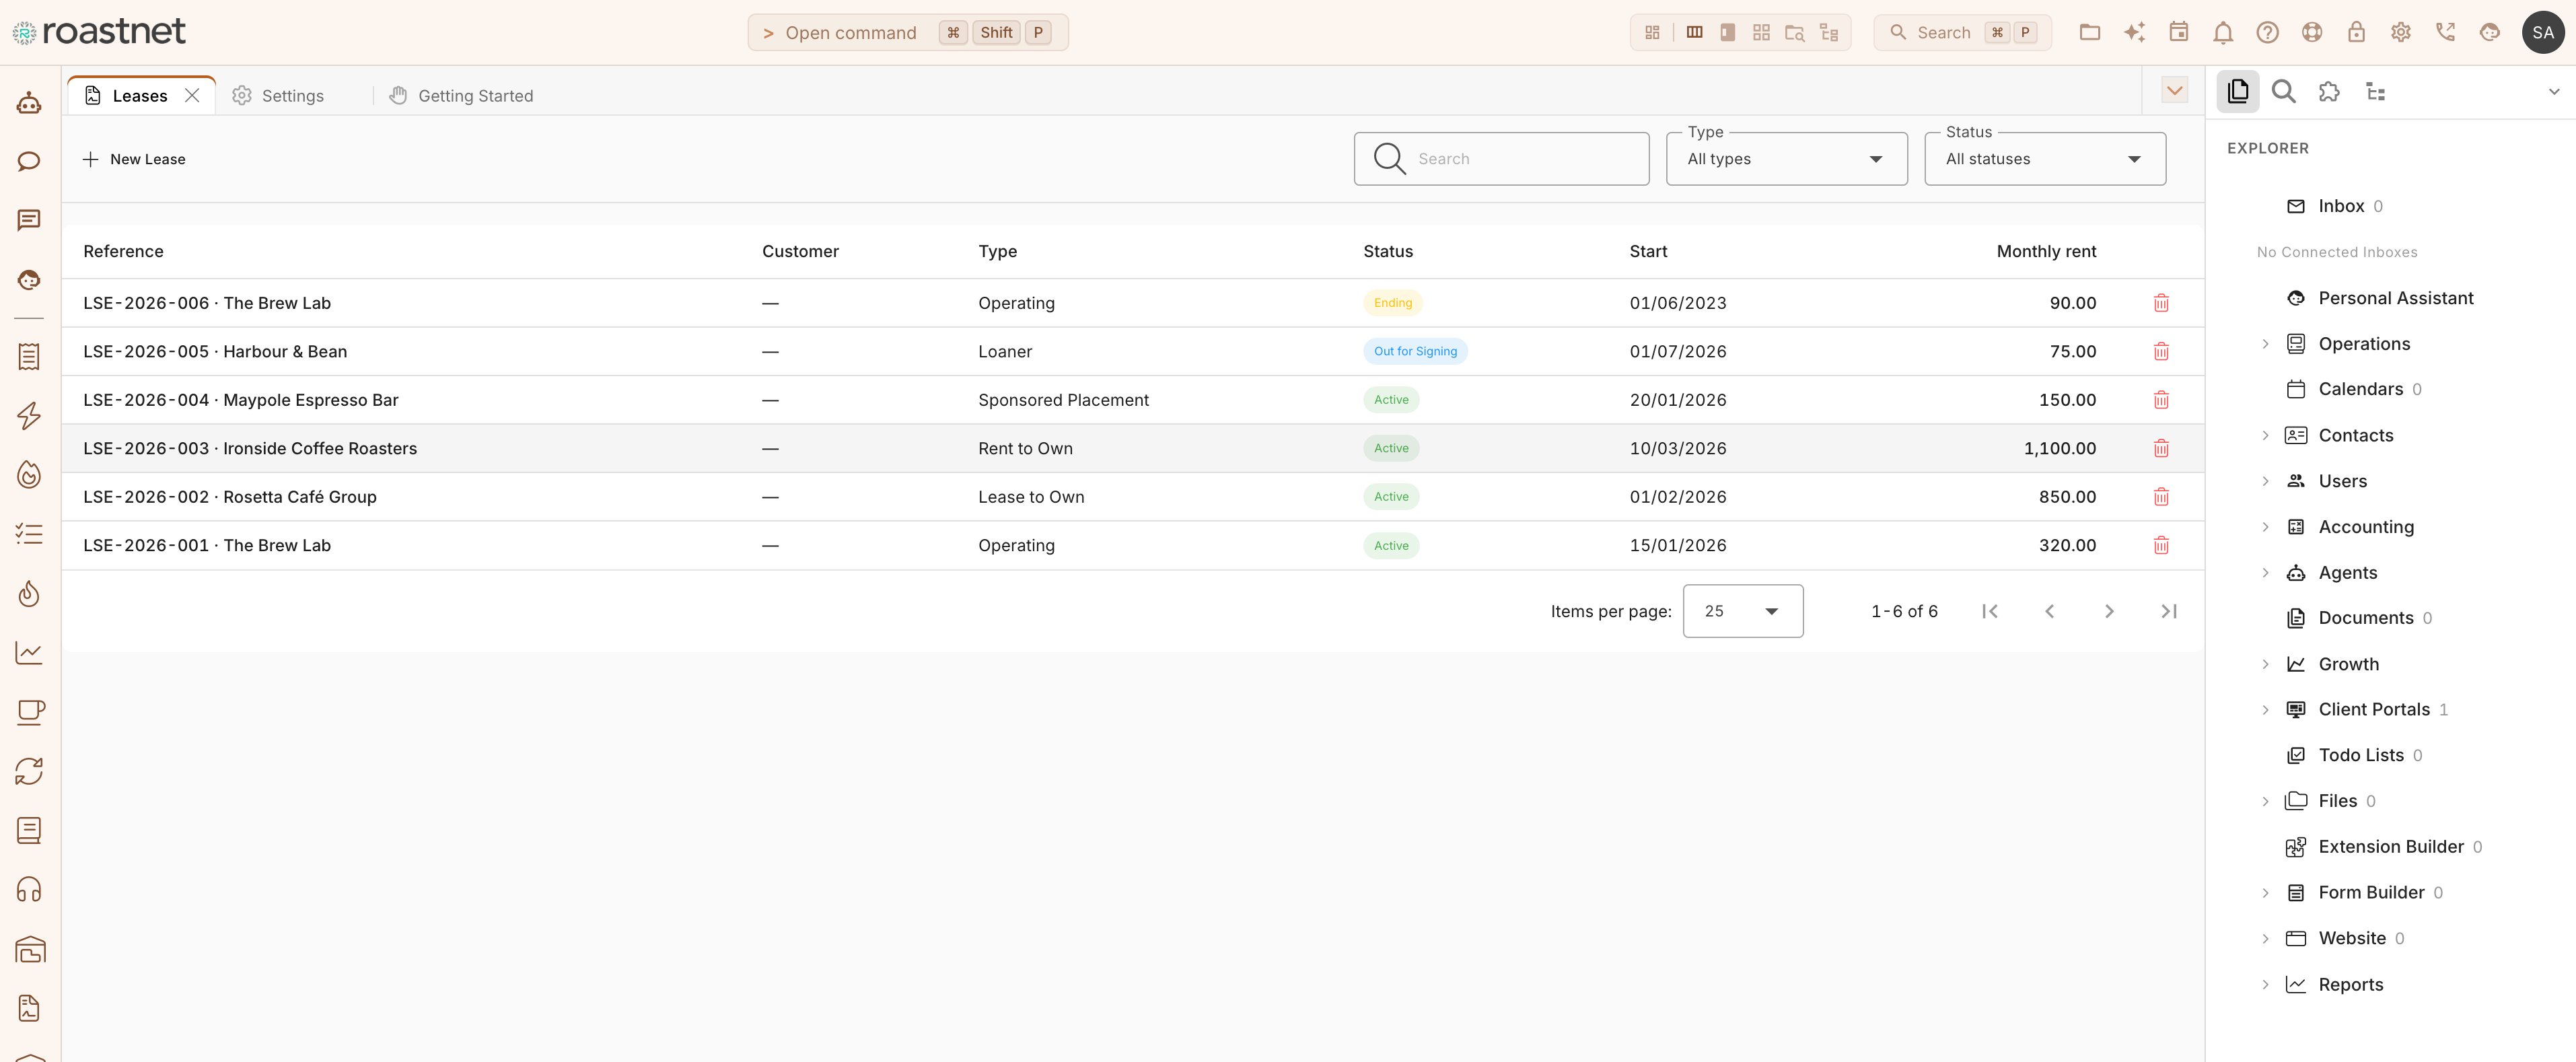The height and width of the screenshot is (1062, 2576).
Task: Sort by the Monthly rent column header
Action: tap(2046, 251)
